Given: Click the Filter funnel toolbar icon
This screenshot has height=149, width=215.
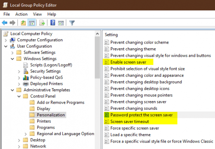Looking at the screenshot, I should (x=72, y=23).
